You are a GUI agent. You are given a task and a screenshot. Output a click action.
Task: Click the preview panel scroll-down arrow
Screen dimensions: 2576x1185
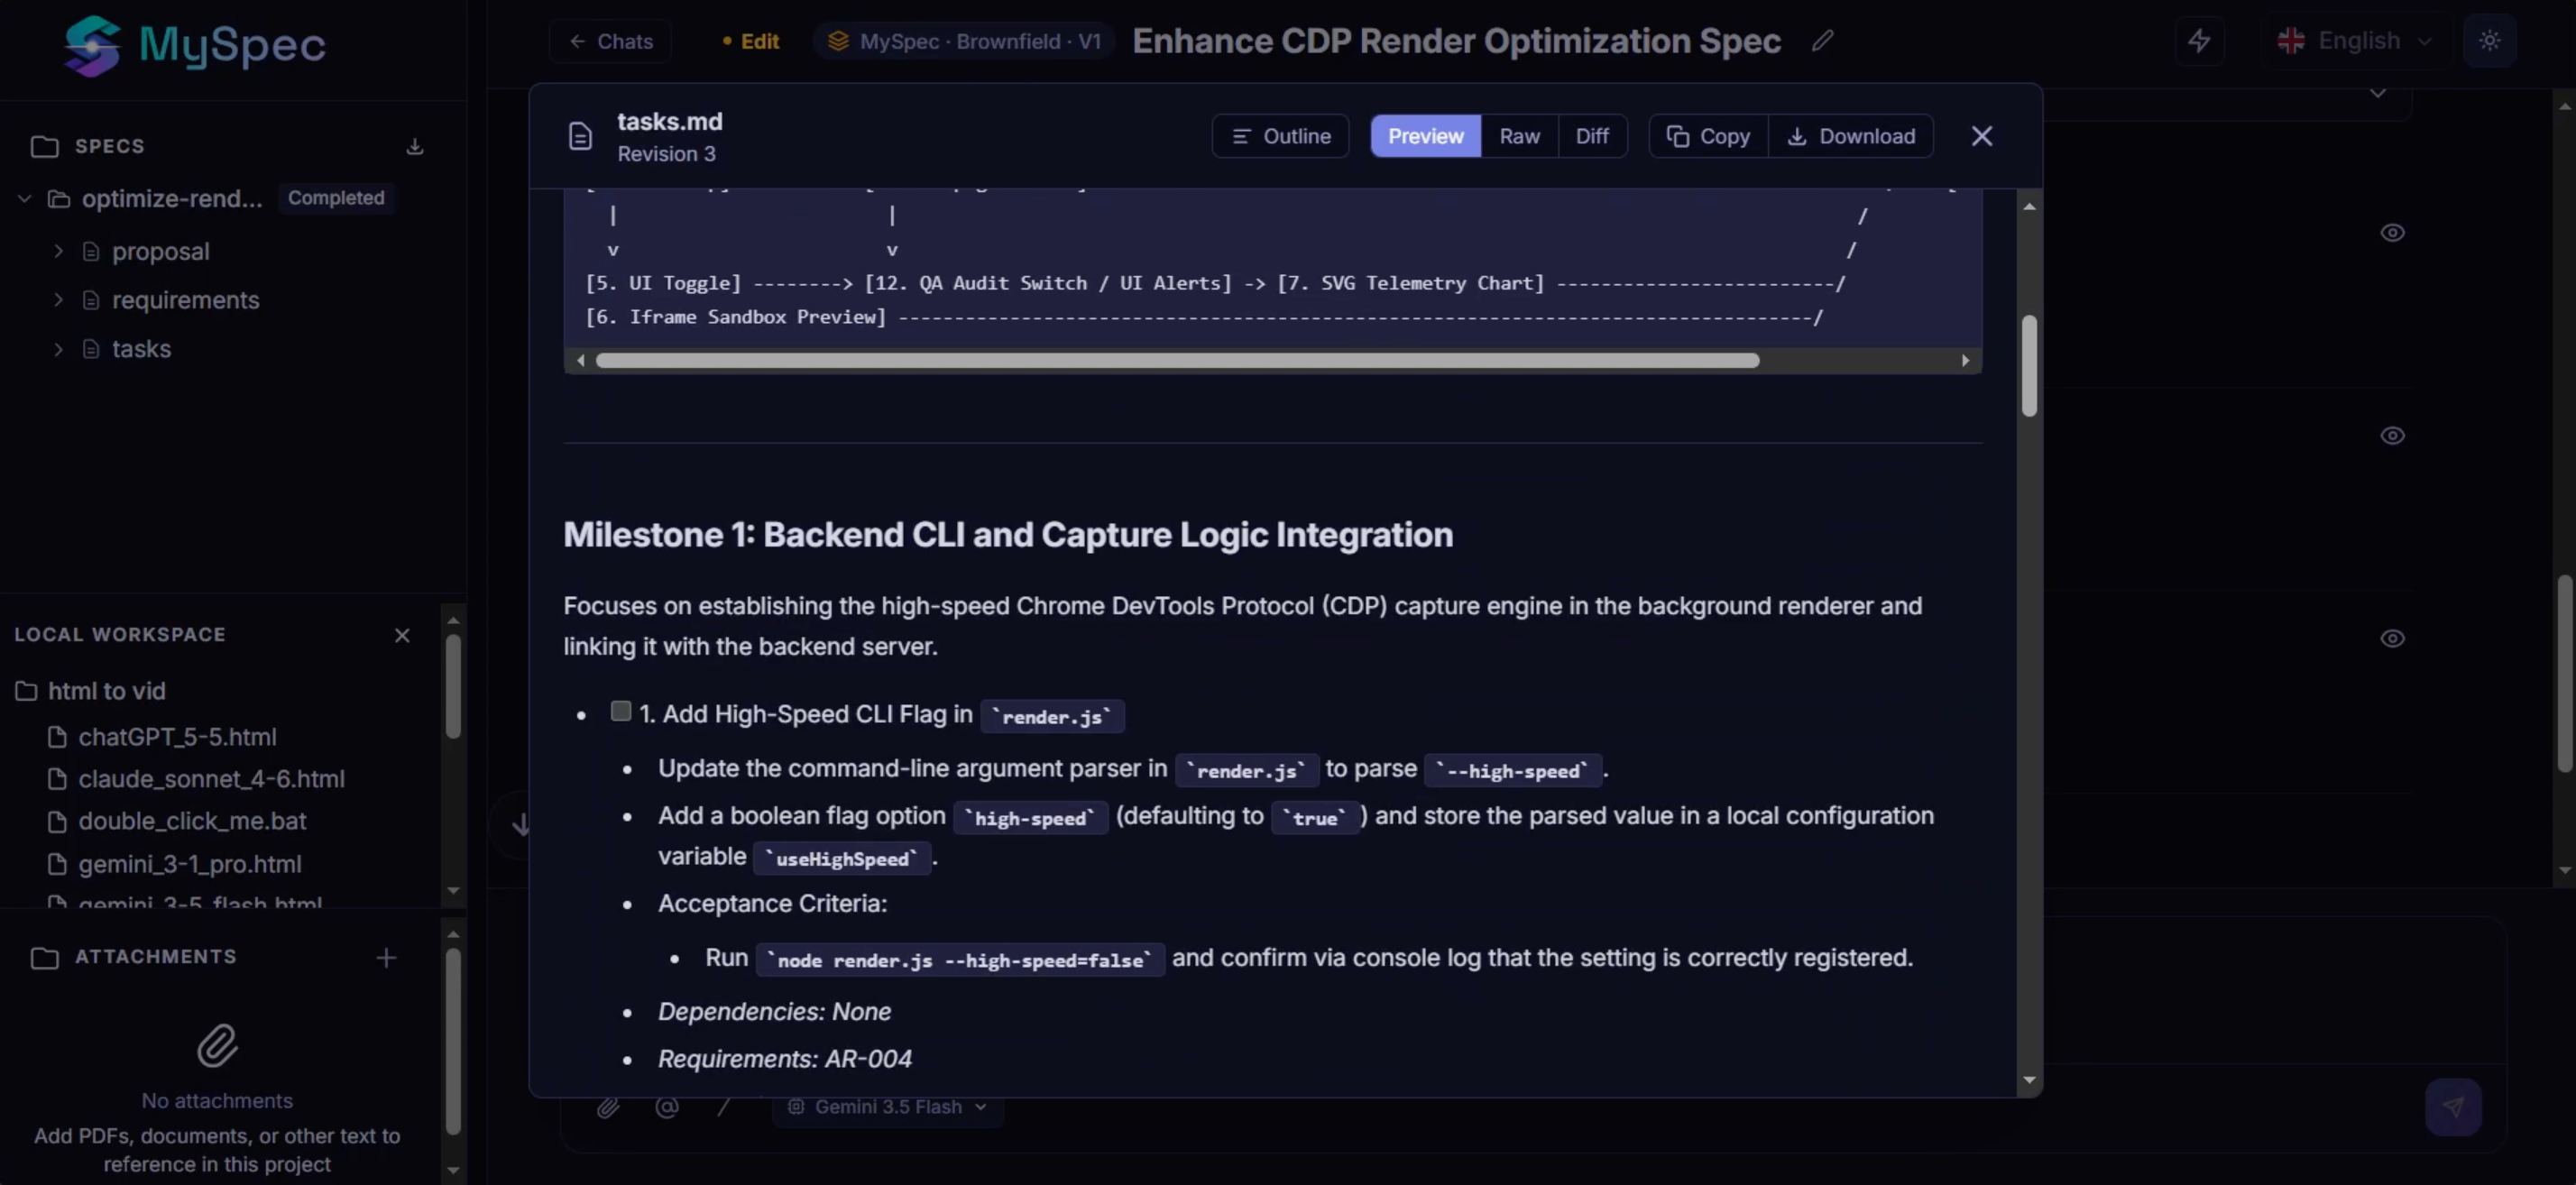click(2029, 1080)
